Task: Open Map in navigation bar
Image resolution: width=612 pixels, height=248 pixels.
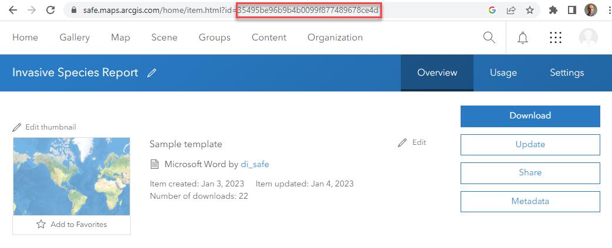Action: coord(121,38)
